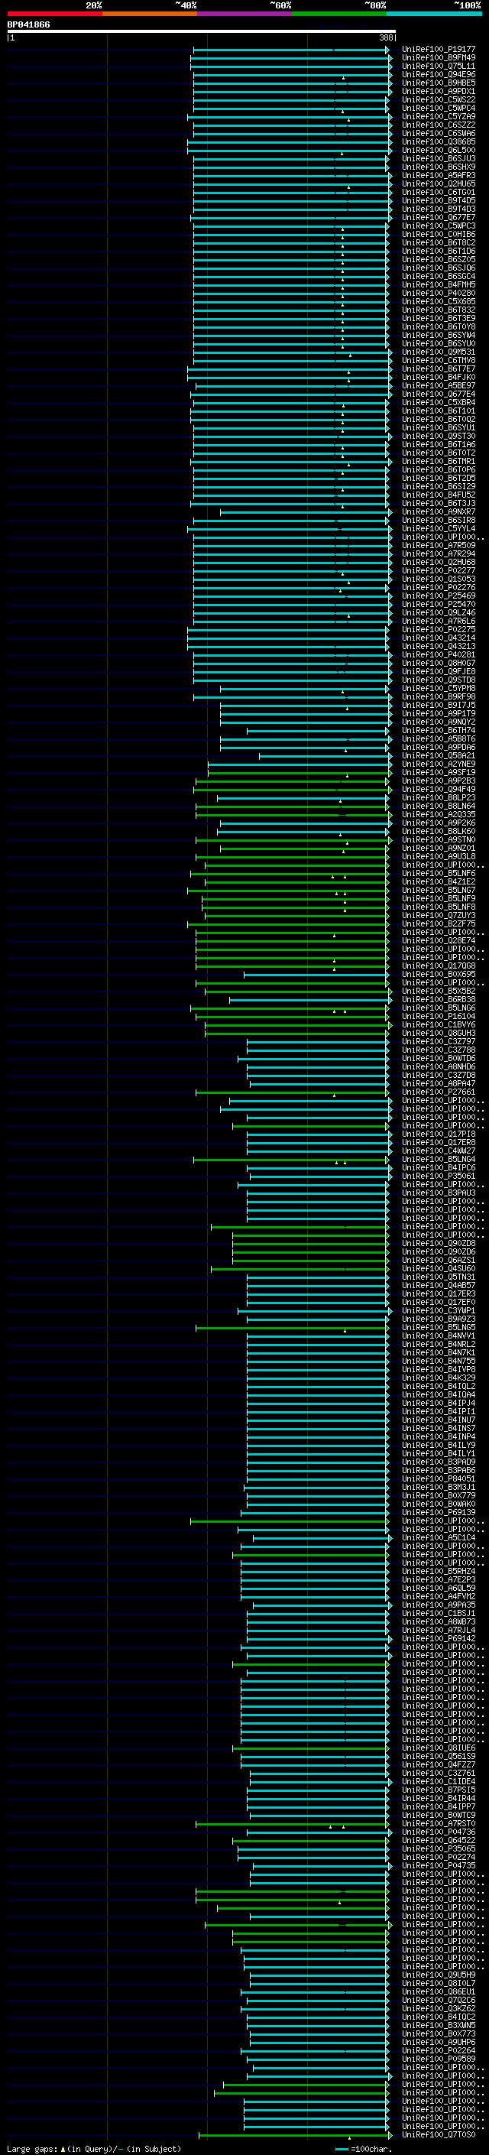Click the query ID BP041866
This screenshot has height=2155, width=489.
(x=28, y=25)
